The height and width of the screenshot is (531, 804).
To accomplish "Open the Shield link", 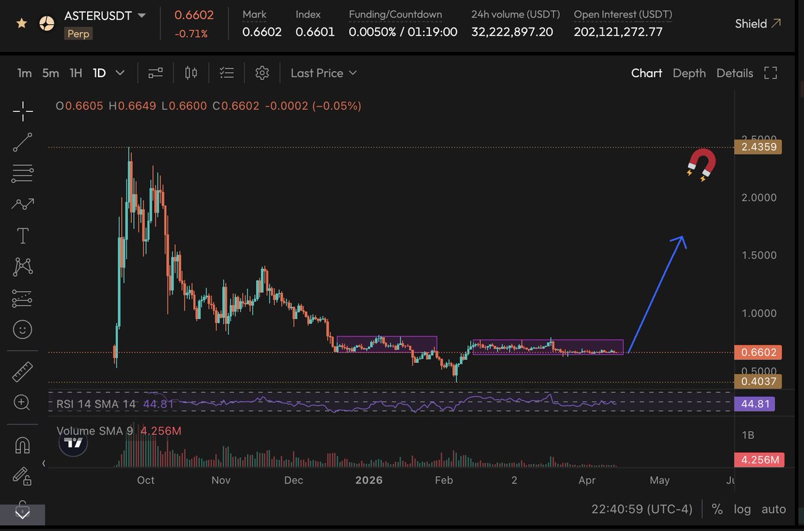I will [758, 23].
